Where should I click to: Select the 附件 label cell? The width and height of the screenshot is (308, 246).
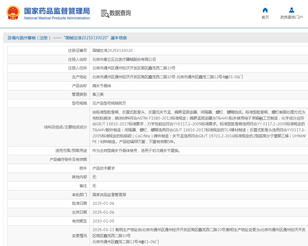point(49,168)
